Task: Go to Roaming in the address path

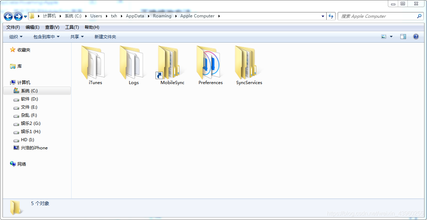Action: pyautogui.click(x=162, y=16)
